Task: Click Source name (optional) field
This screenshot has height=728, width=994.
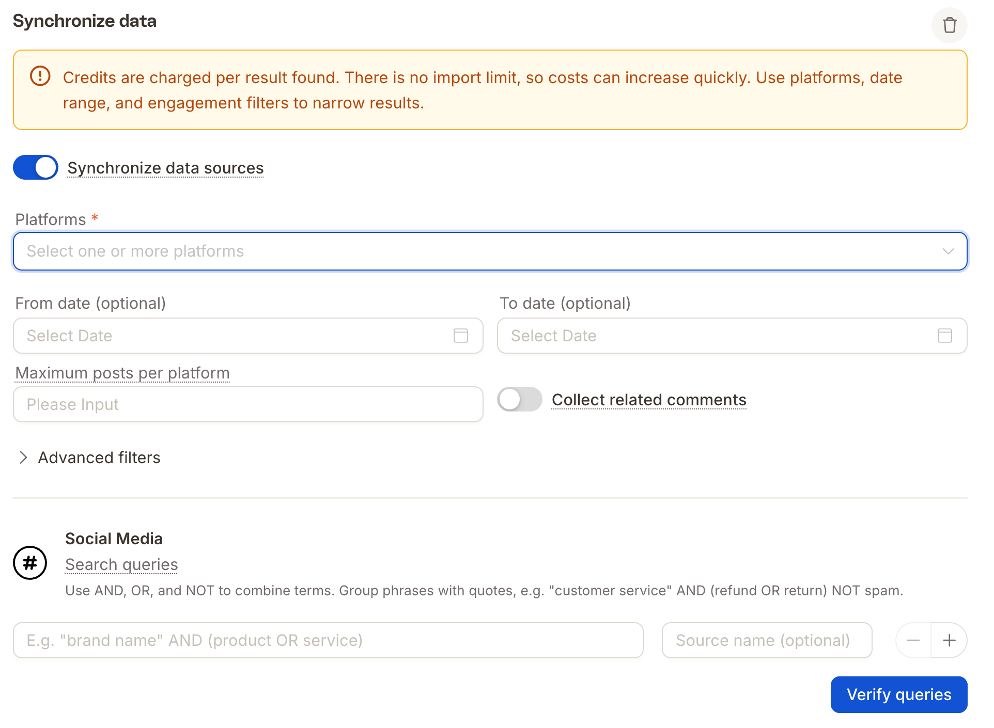Action: [x=767, y=640]
